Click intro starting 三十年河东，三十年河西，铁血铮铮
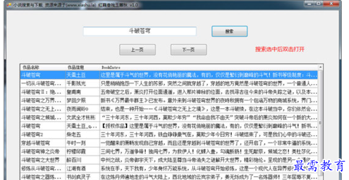Screen dimensions: 349x180 pos(209,135)
